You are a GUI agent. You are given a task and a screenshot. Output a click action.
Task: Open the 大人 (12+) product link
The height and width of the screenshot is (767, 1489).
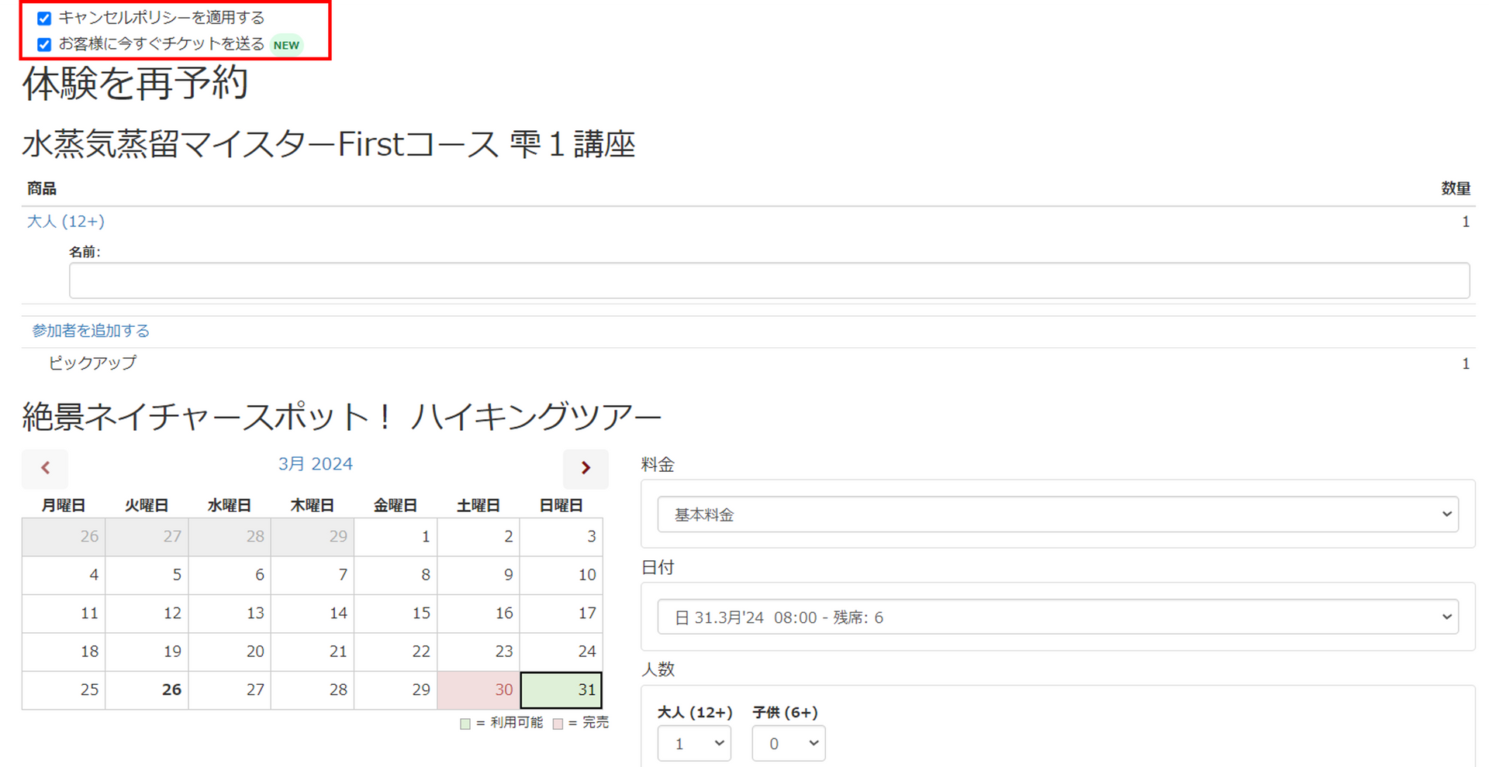[x=66, y=222]
